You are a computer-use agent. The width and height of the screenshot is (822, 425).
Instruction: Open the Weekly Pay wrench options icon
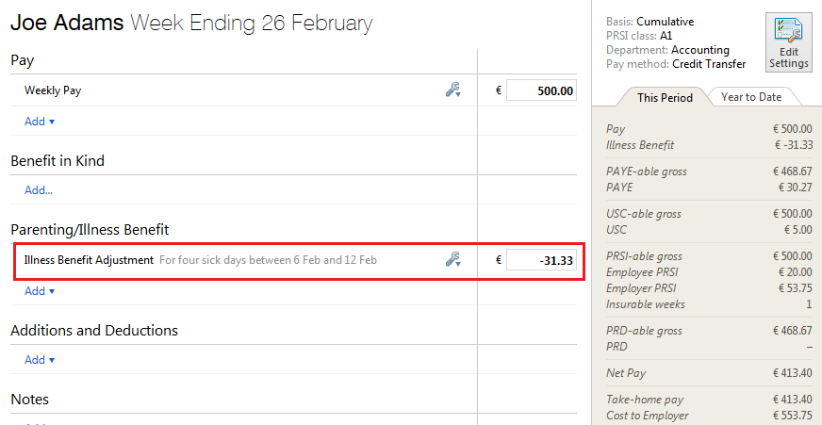tap(452, 90)
